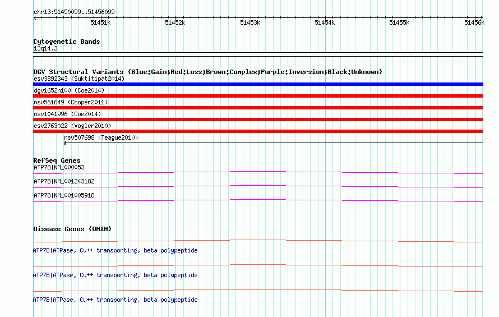Select the DGV Structural Variants track title
The width and height of the screenshot is (499, 317).
pos(208,72)
